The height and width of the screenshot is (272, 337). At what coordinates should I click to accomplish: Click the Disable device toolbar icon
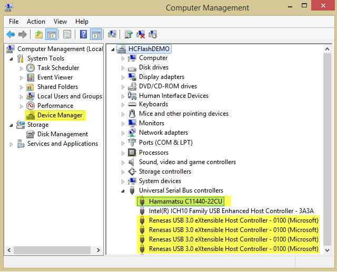[153, 35]
